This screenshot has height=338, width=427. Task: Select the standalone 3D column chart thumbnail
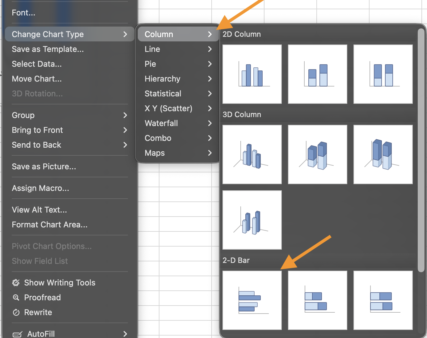[x=252, y=220]
